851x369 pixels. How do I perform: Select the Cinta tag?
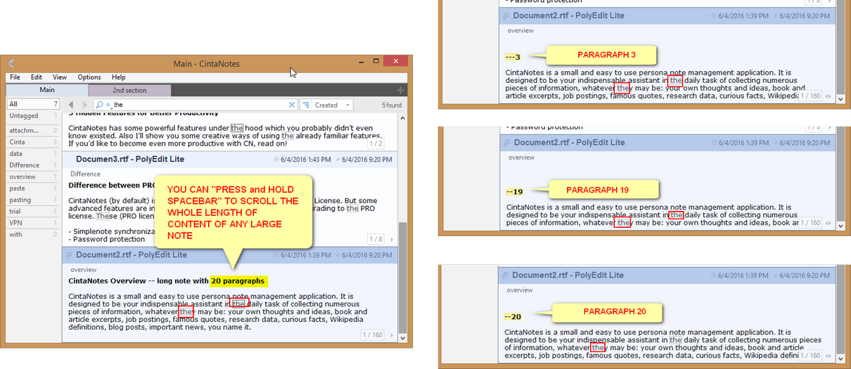pos(33,142)
